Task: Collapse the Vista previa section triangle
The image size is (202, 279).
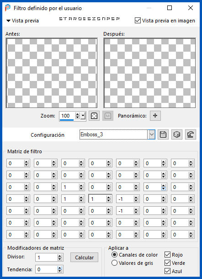Action: coord(8,21)
